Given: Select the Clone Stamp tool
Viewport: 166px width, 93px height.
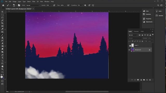Looking at the screenshot, I should click(x=2, y=37).
